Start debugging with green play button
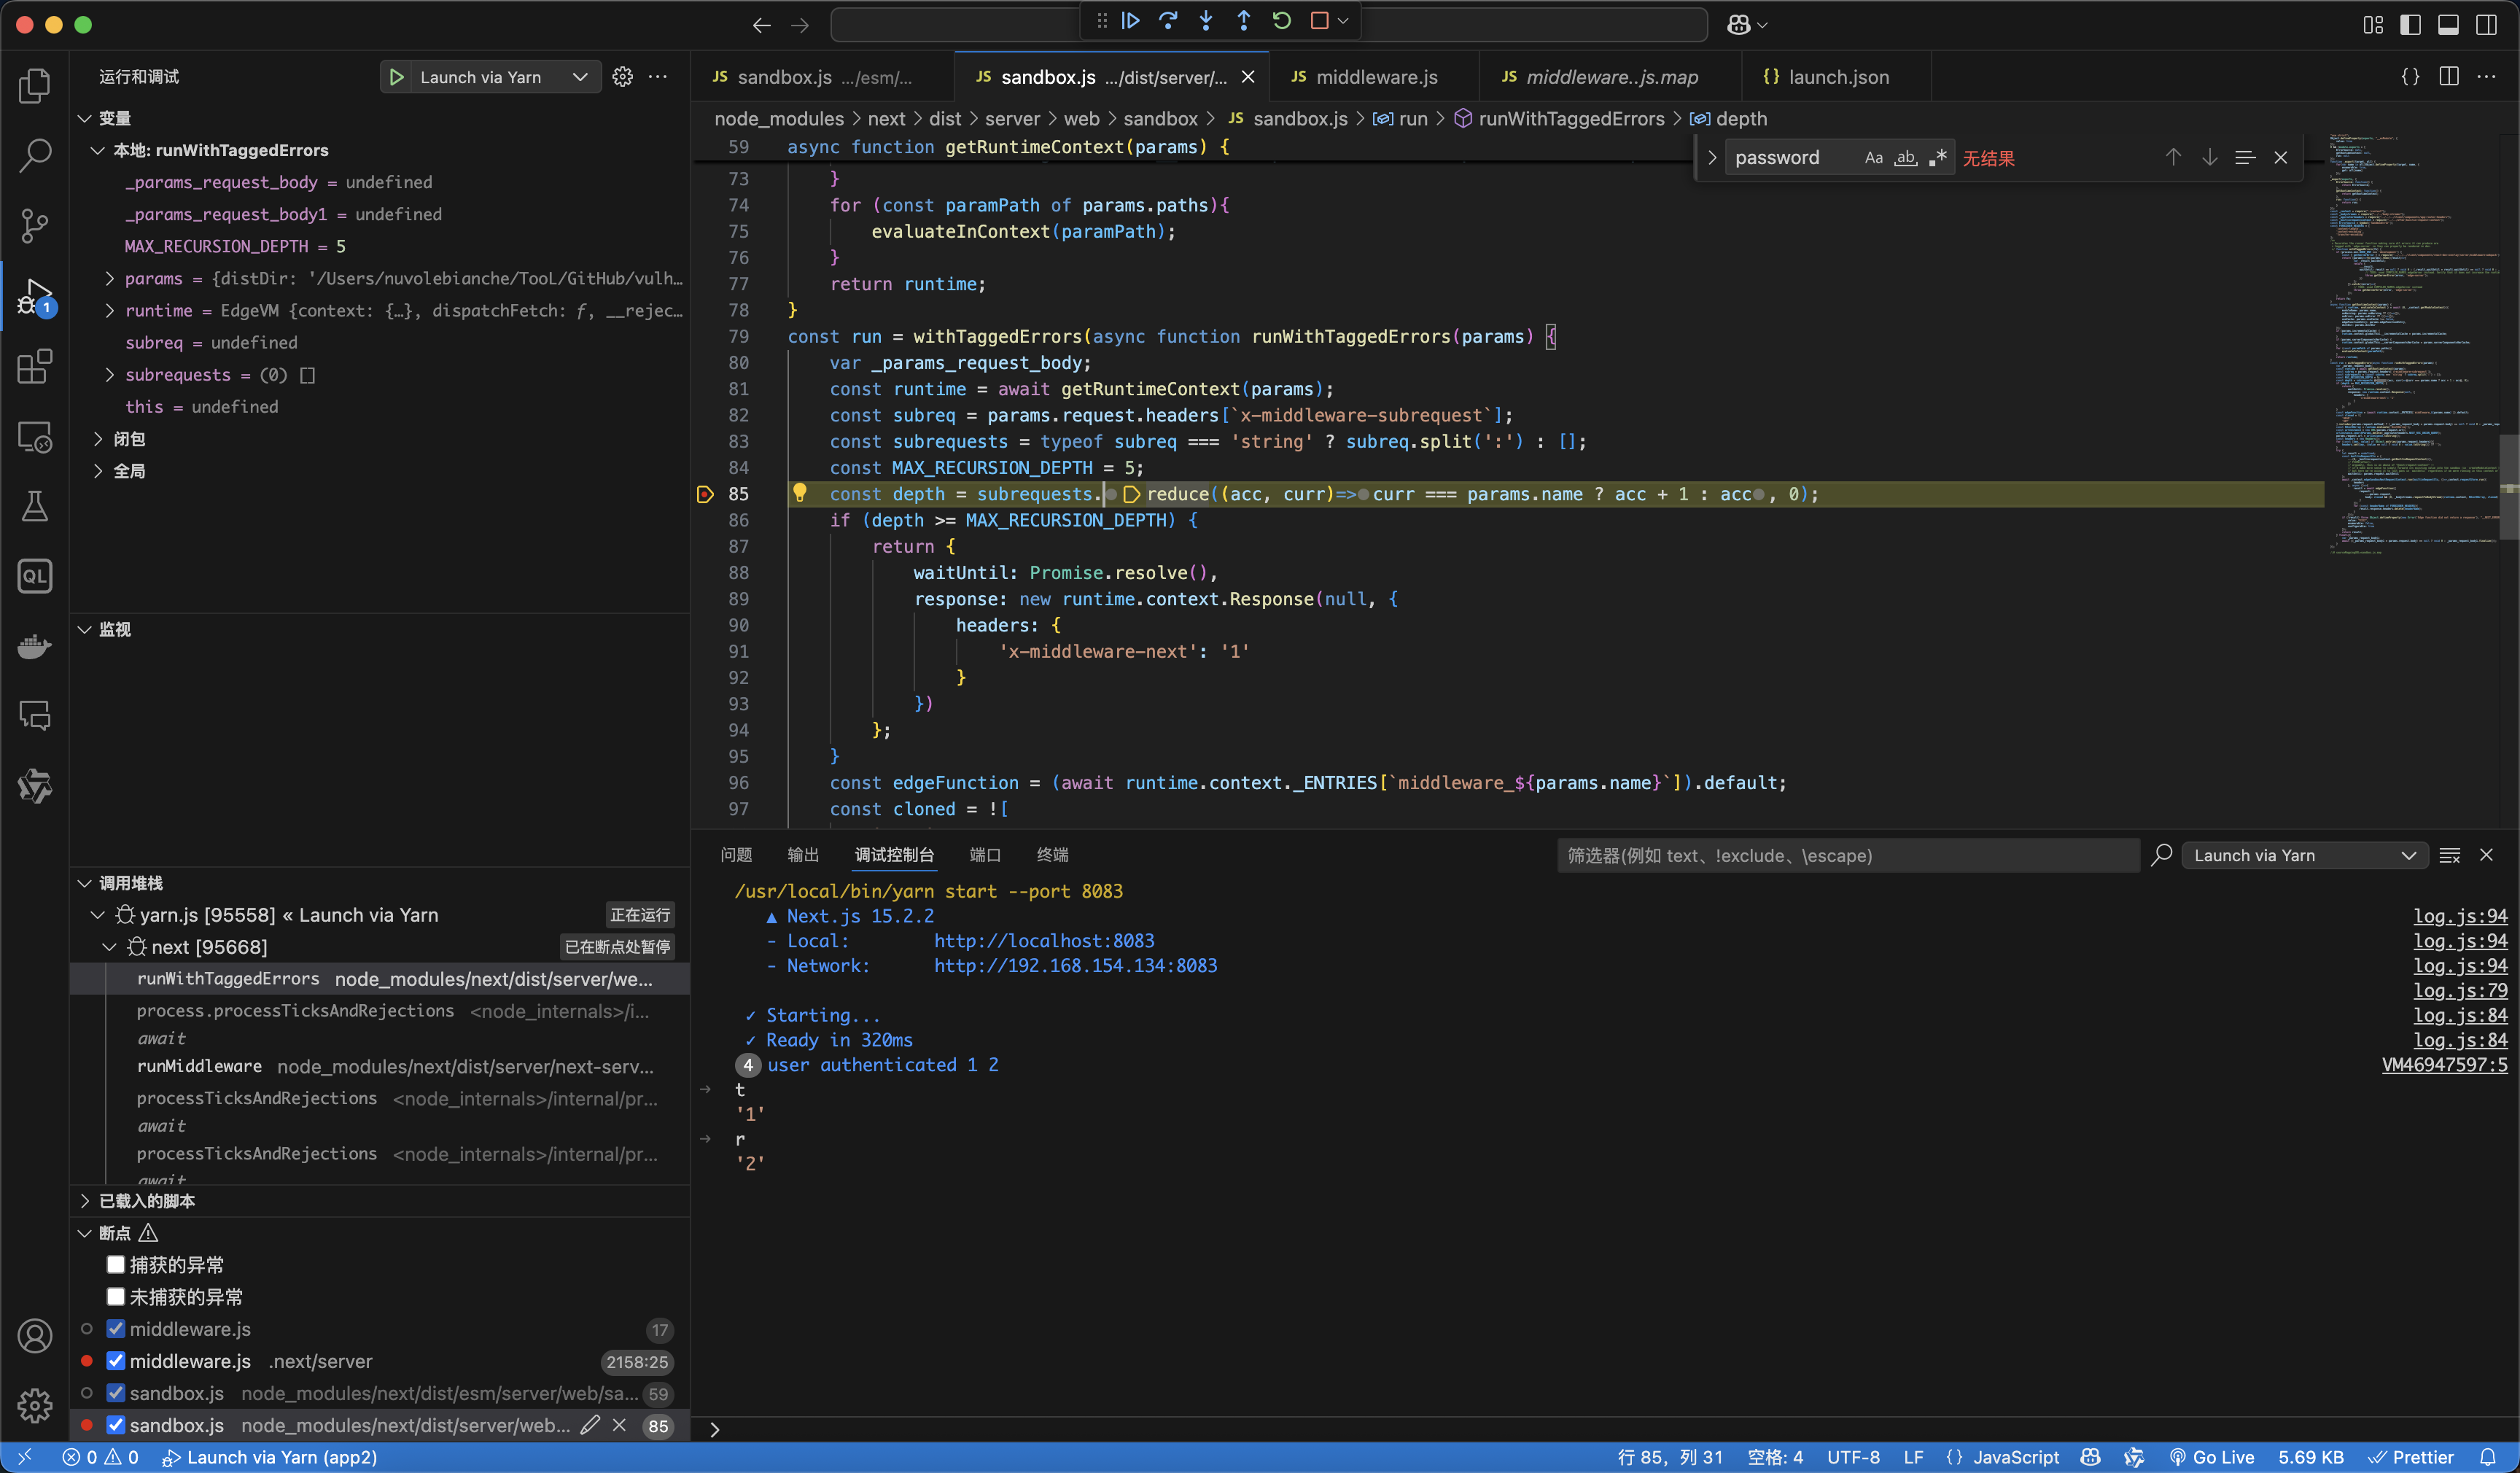The width and height of the screenshot is (2520, 1473). click(397, 77)
